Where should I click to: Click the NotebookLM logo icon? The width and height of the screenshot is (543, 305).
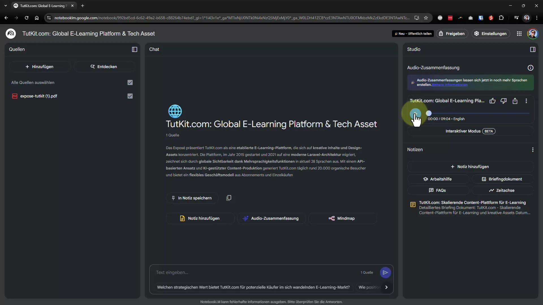pos(11,34)
